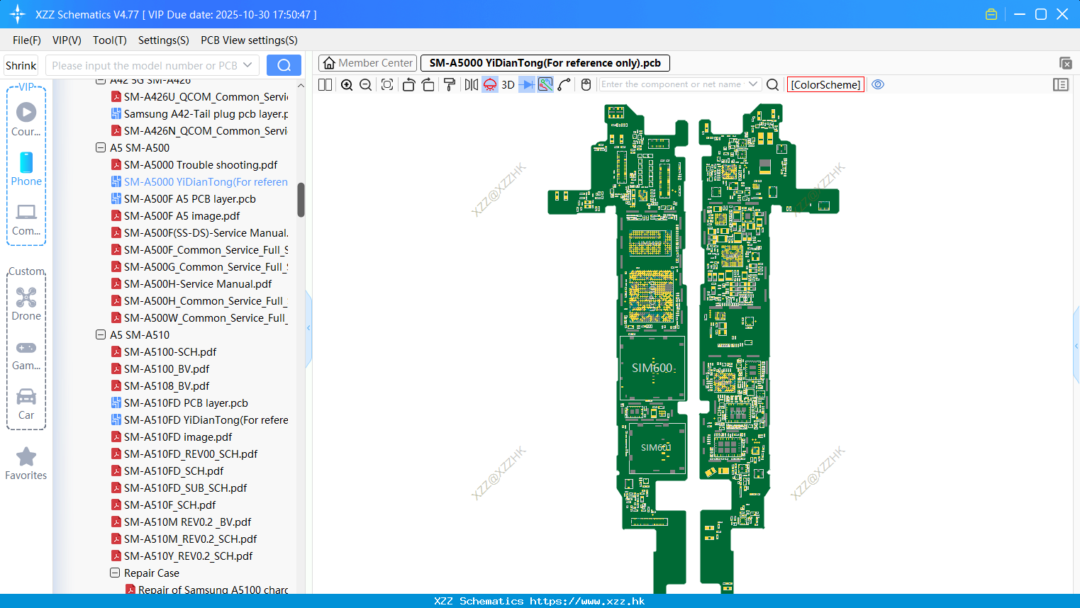Open the yellow briefcase title icon

pos(991,14)
